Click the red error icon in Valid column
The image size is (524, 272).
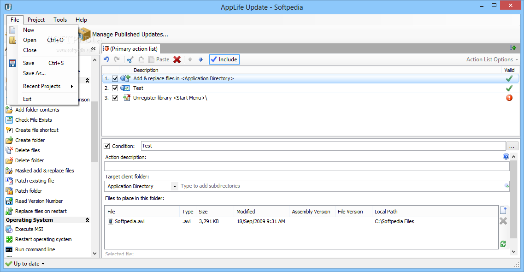coord(509,98)
